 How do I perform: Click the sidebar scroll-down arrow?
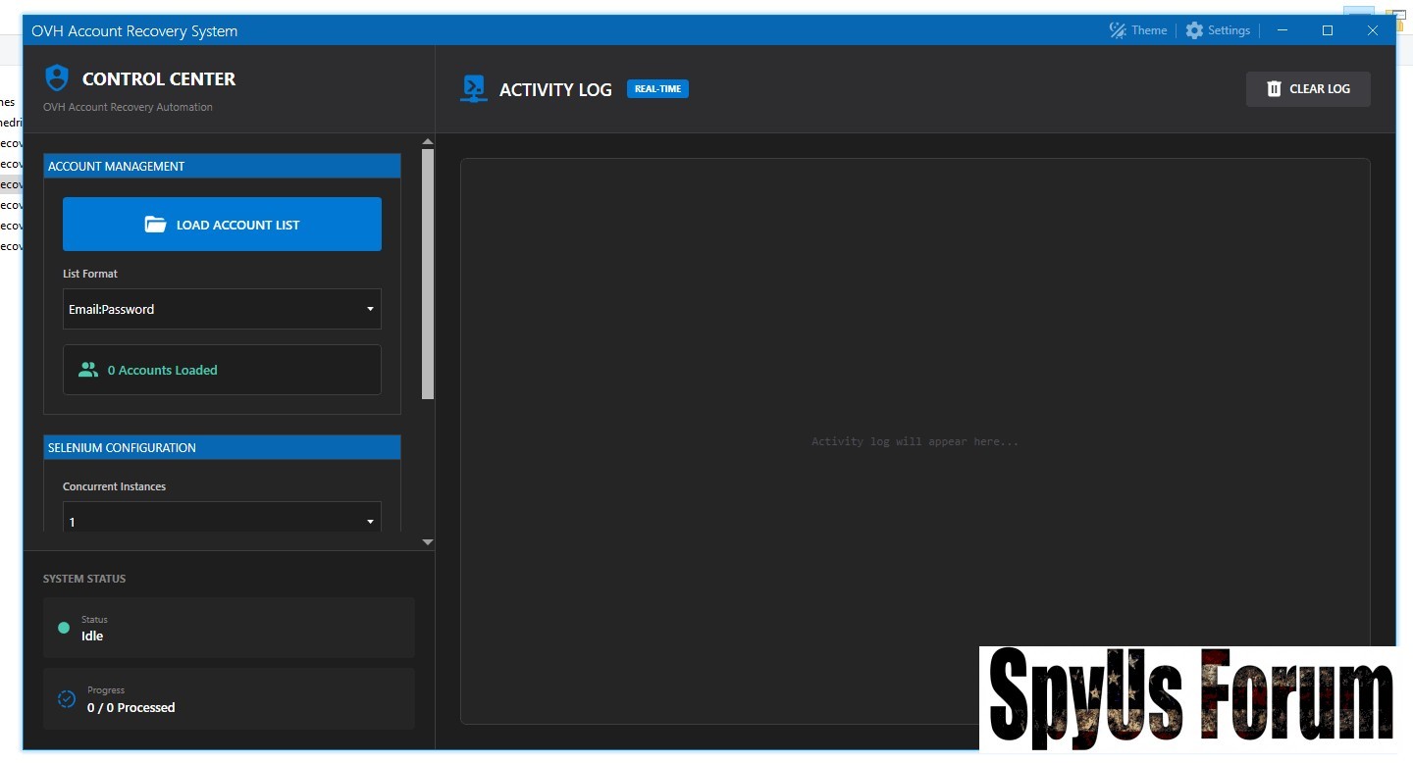click(427, 541)
